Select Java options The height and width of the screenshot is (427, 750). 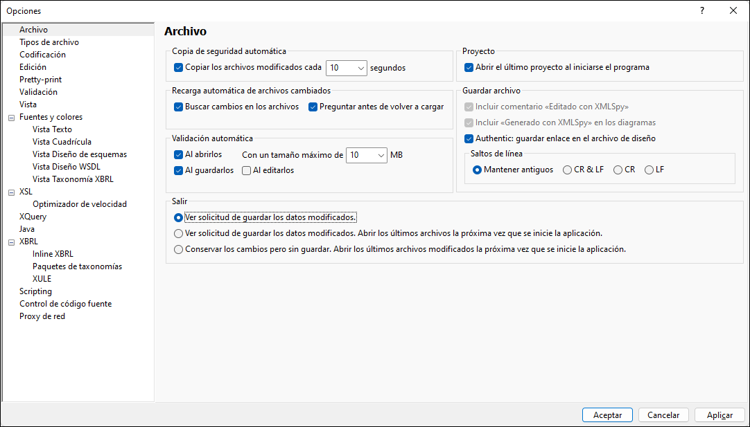[27, 229]
